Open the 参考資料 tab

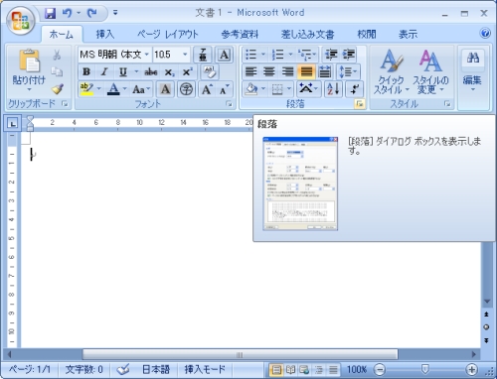[x=240, y=34]
